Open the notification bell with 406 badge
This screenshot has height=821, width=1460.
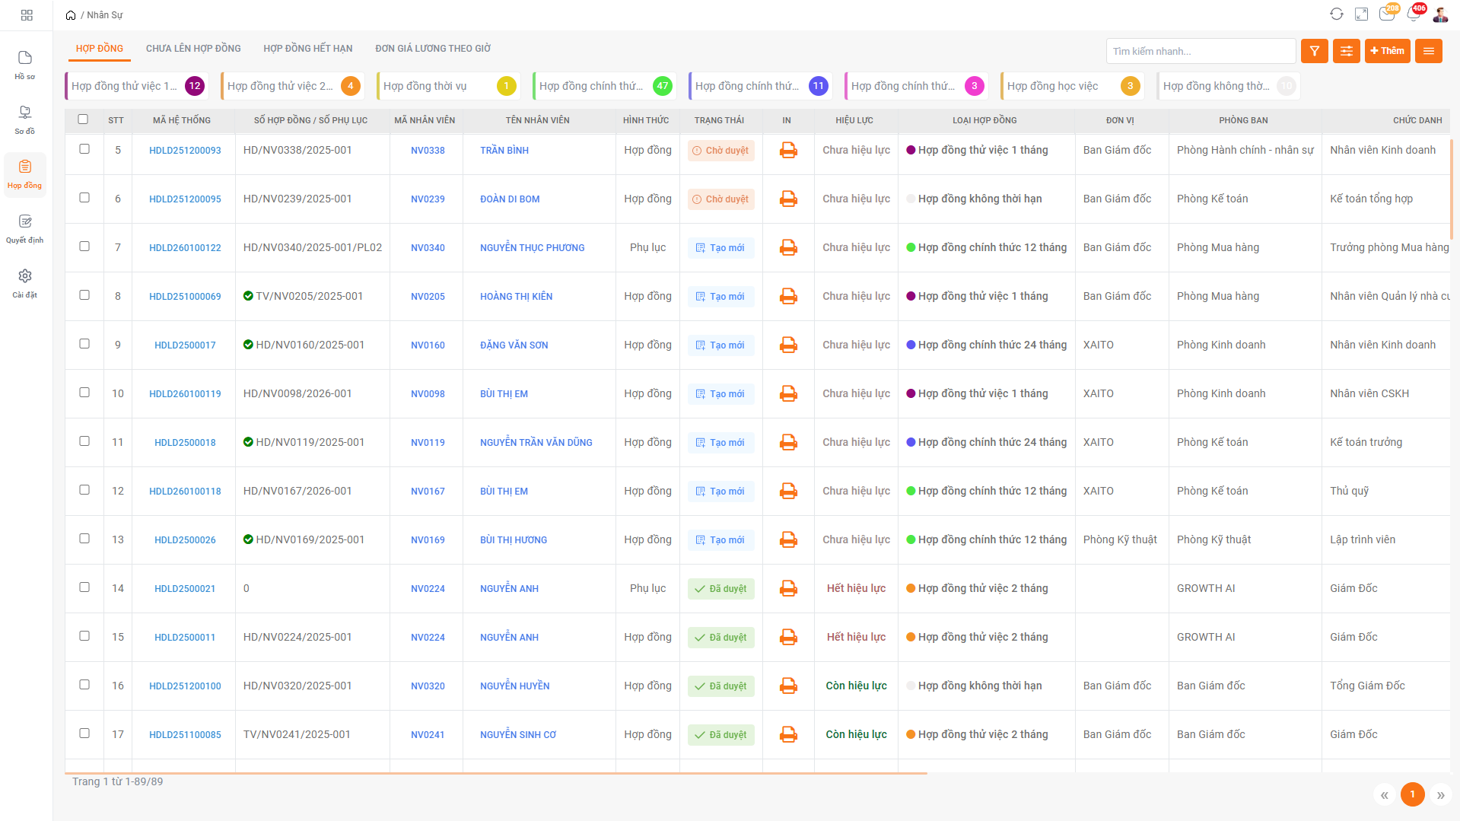click(x=1414, y=14)
